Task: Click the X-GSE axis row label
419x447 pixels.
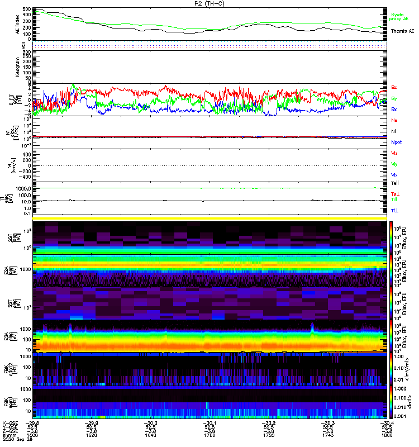Action: [x=10, y=423]
